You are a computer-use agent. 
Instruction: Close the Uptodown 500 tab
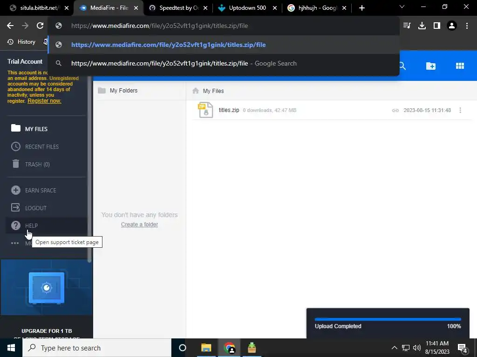[x=275, y=8]
